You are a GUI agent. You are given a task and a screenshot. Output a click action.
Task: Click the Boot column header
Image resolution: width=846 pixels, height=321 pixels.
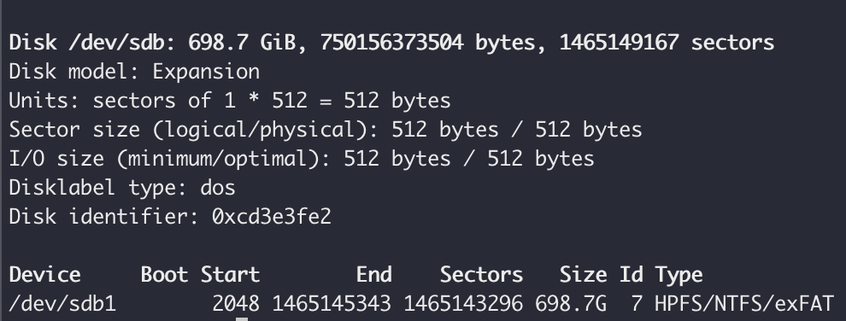[x=164, y=275]
